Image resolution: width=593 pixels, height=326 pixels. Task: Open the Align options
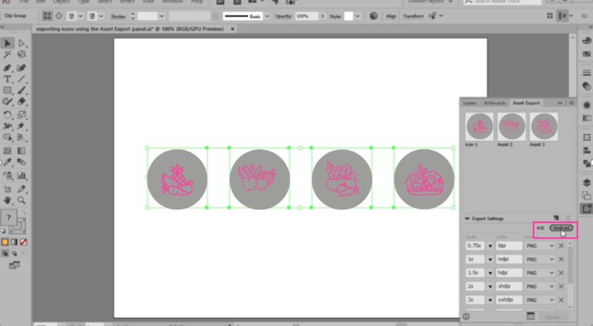click(391, 16)
